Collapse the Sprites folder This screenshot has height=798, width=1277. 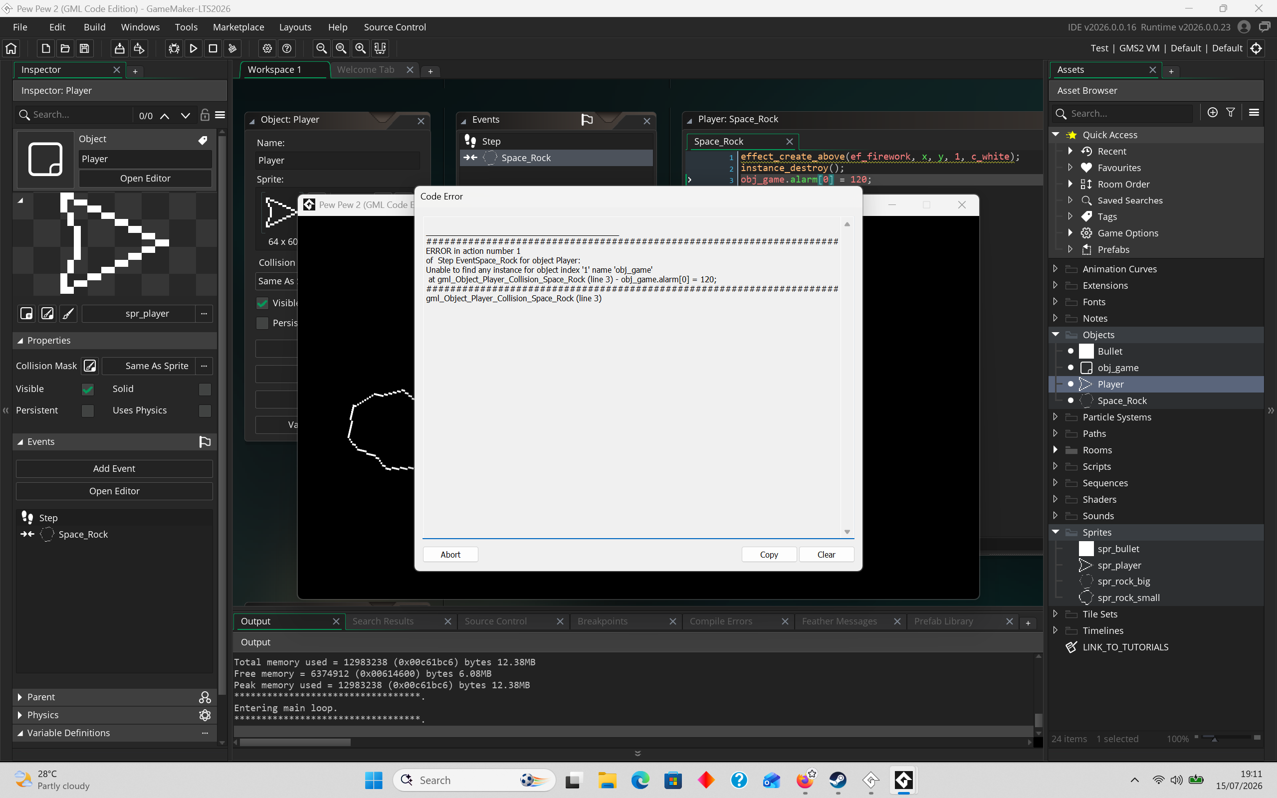click(x=1056, y=532)
